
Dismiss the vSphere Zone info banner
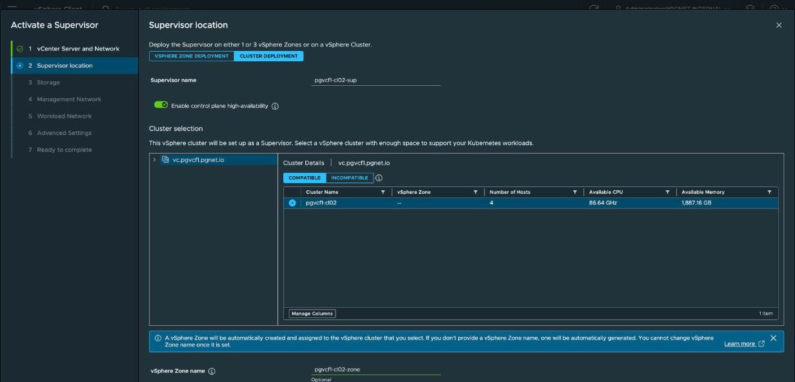[x=773, y=338]
